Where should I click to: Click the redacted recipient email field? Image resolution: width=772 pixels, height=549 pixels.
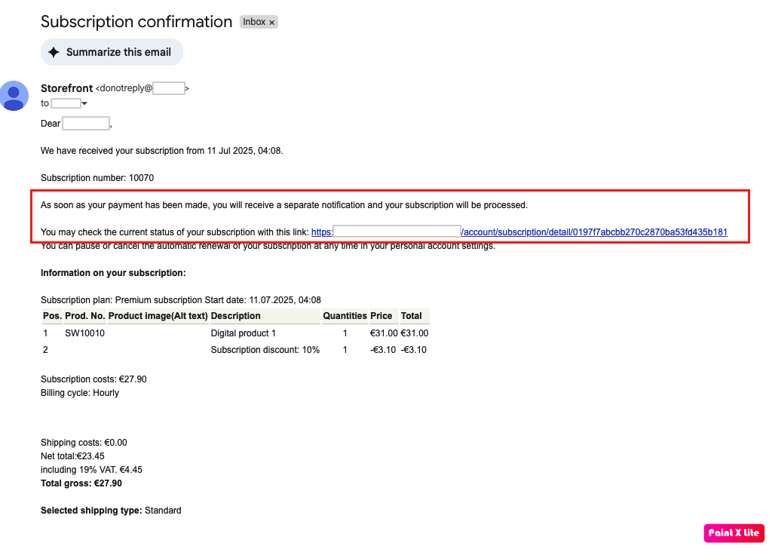[x=66, y=103]
